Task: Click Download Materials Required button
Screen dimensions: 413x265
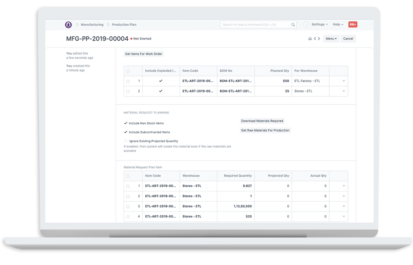Action: [x=262, y=121]
